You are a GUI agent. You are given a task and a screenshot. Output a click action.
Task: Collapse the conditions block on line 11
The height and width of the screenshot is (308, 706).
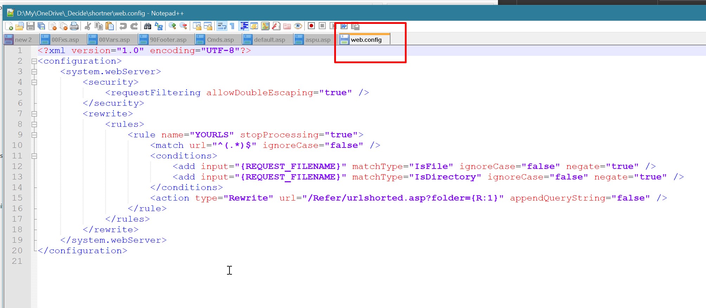tap(34, 156)
